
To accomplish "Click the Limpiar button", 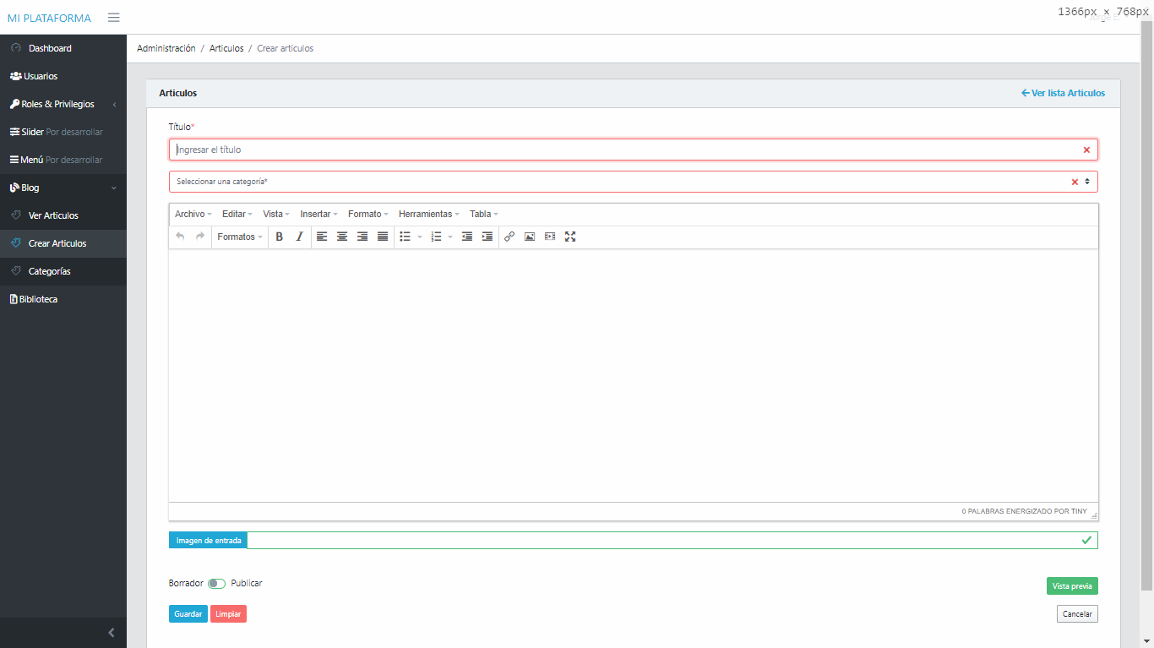I will tap(228, 614).
